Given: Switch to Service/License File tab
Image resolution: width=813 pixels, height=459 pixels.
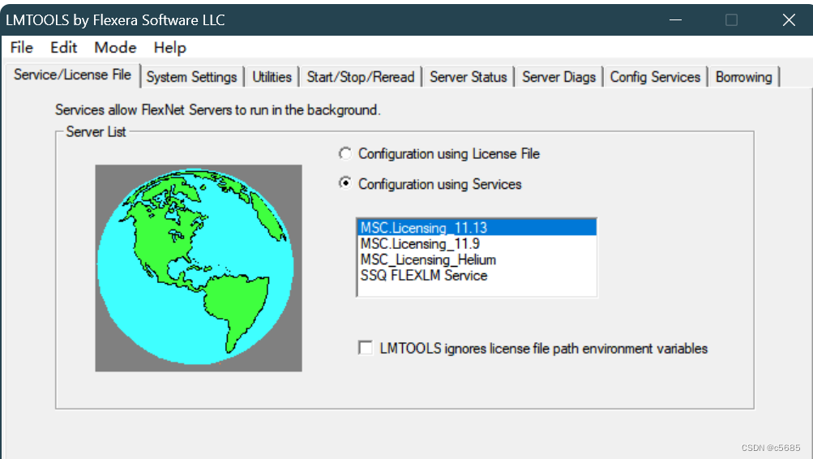Looking at the screenshot, I should point(72,75).
